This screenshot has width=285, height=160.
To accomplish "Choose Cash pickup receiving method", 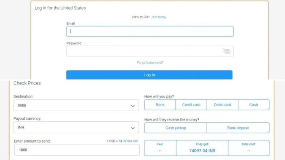I will pyautogui.click(x=175, y=128).
